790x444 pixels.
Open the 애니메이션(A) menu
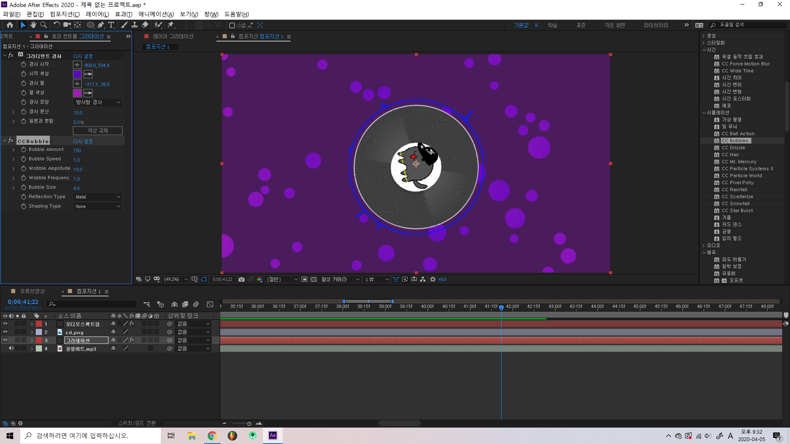click(x=156, y=14)
